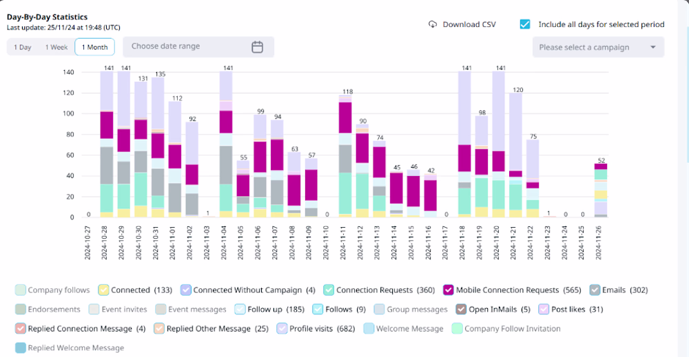Toggle the Profile visits (682) checkbox

coord(282,329)
